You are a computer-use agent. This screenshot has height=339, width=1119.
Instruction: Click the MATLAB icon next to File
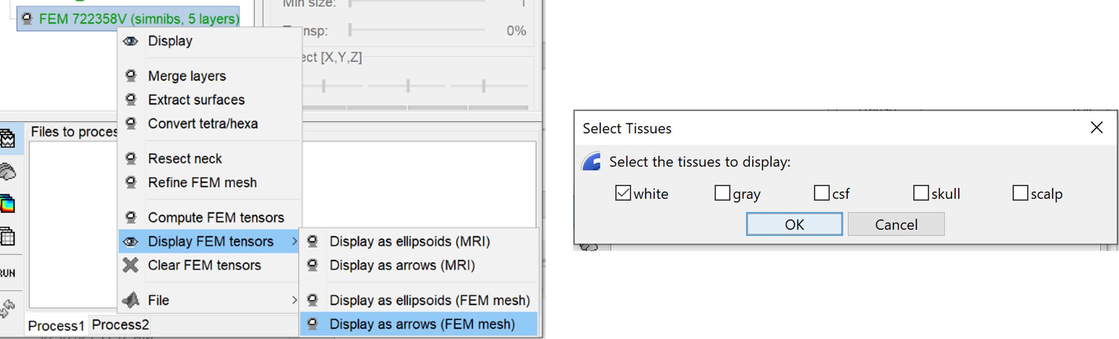pyautogui.click(x=131, y=300)
